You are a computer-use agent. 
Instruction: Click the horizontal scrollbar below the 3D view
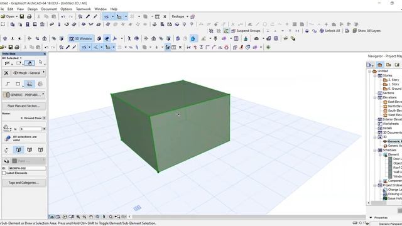click(x=249, y=217)
